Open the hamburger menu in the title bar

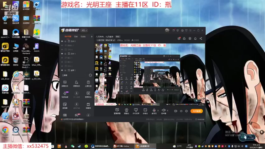[190, 30]
